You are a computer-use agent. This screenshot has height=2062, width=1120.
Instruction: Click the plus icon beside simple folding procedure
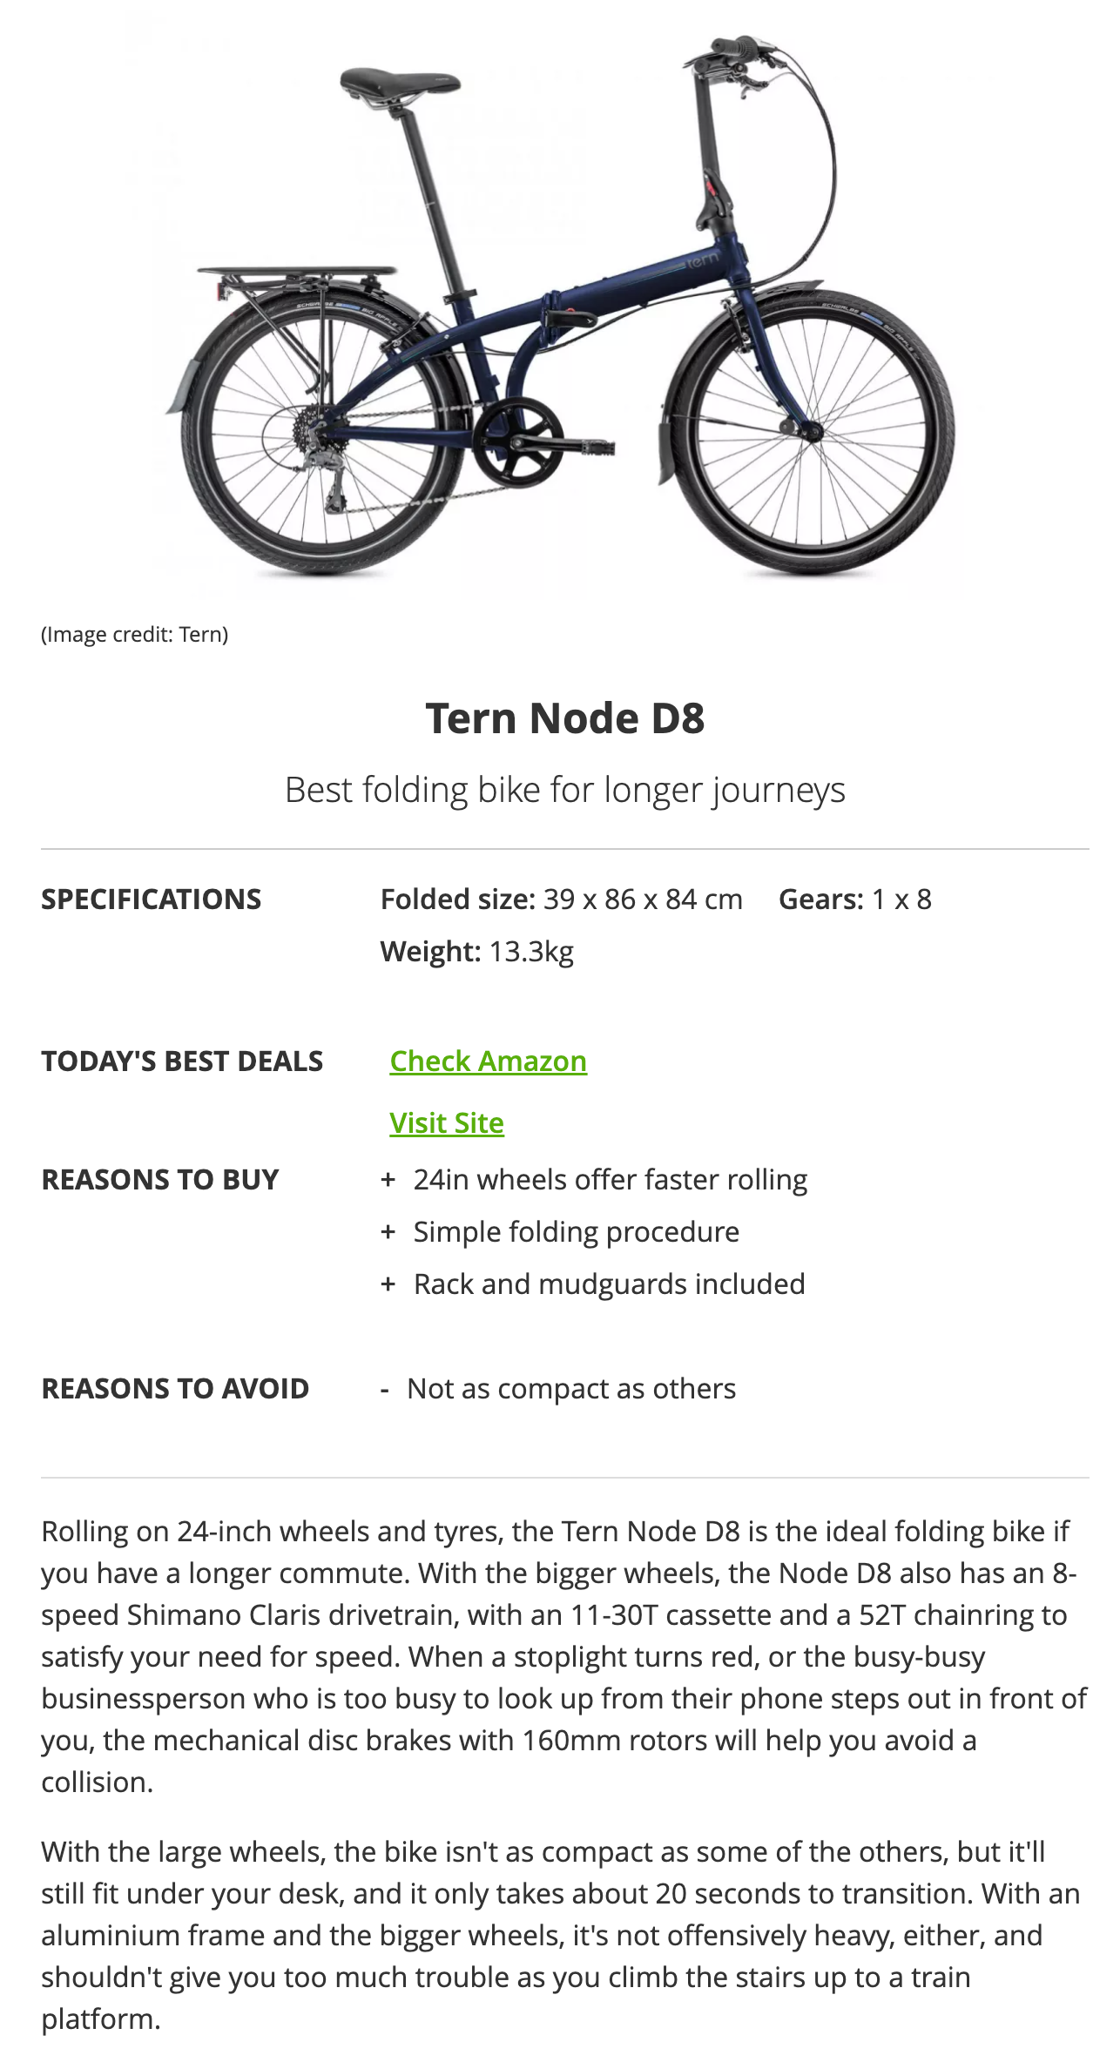[x=389, y=1231]
